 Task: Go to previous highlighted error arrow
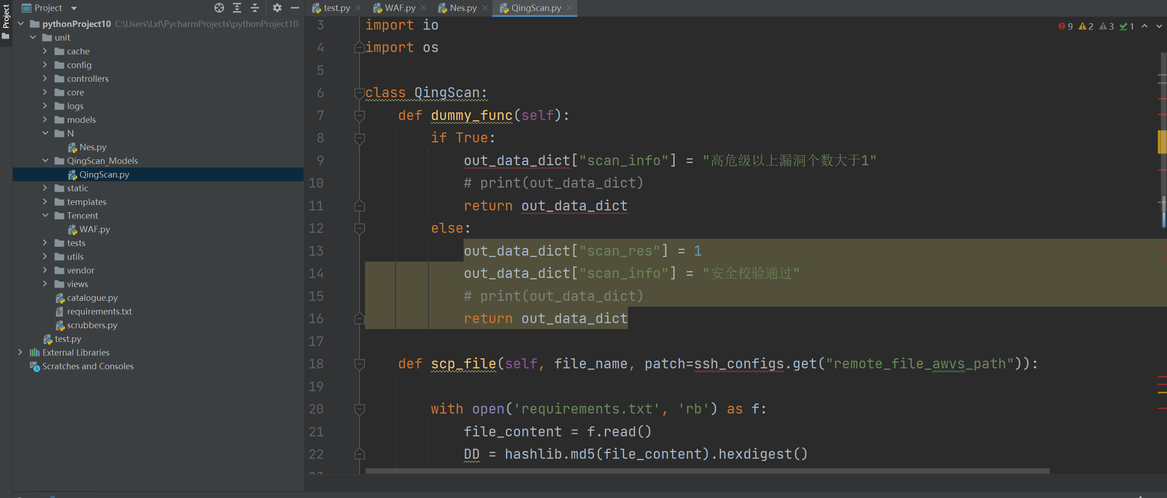(1145, 26)
